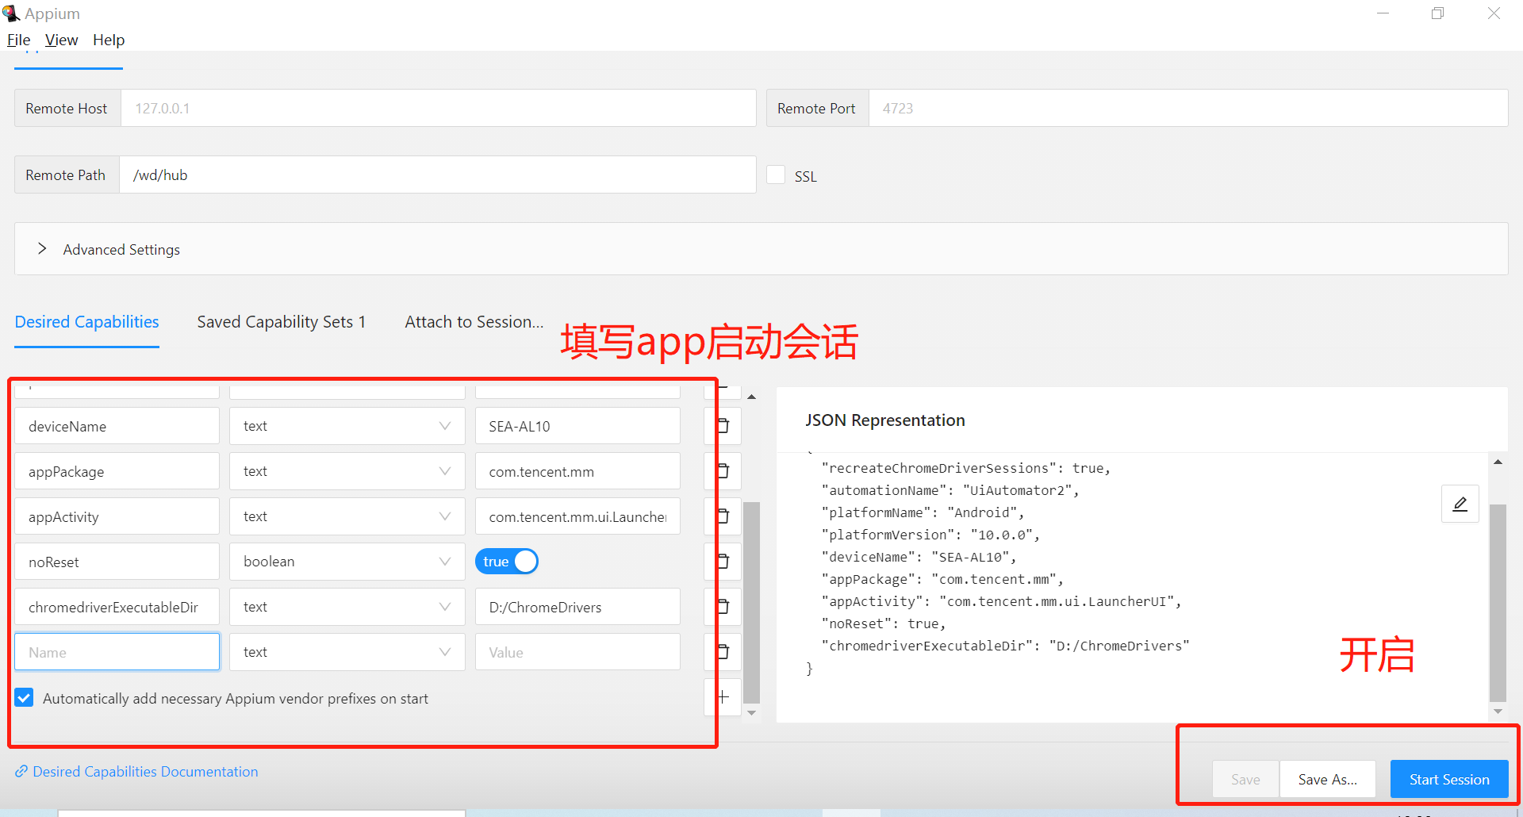Click the capabilities list scrollbar thumb
The image size is (1523, 817).
(751, 602)
